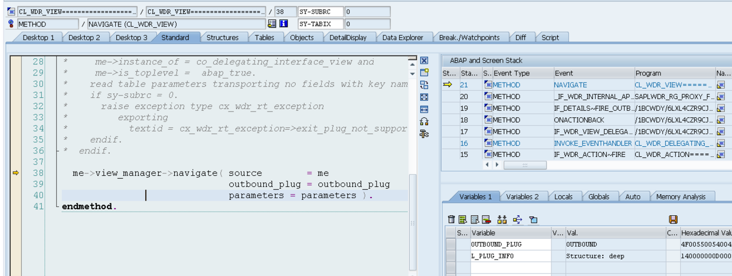
Task: Click the Program column header in stack
Action: (674, 73)
